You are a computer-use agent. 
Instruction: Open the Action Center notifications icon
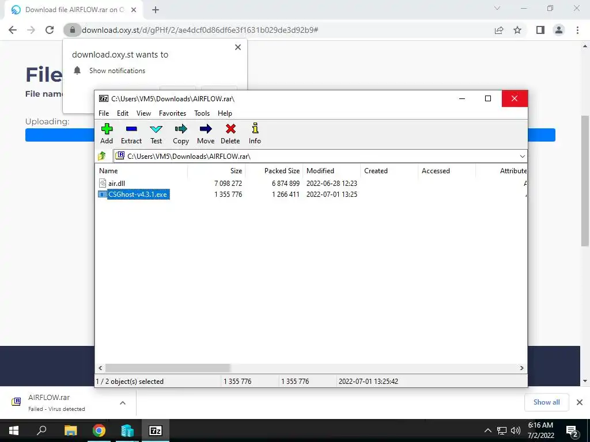(x=572, y=430)
